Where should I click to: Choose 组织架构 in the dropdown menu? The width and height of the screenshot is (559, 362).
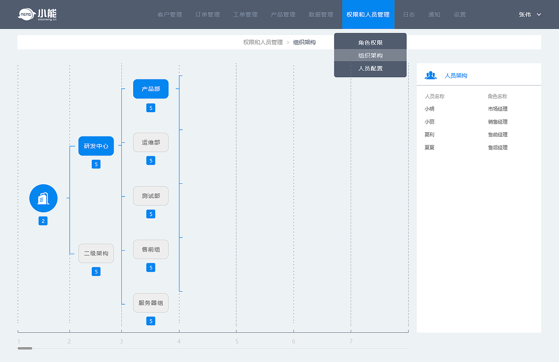370,55
